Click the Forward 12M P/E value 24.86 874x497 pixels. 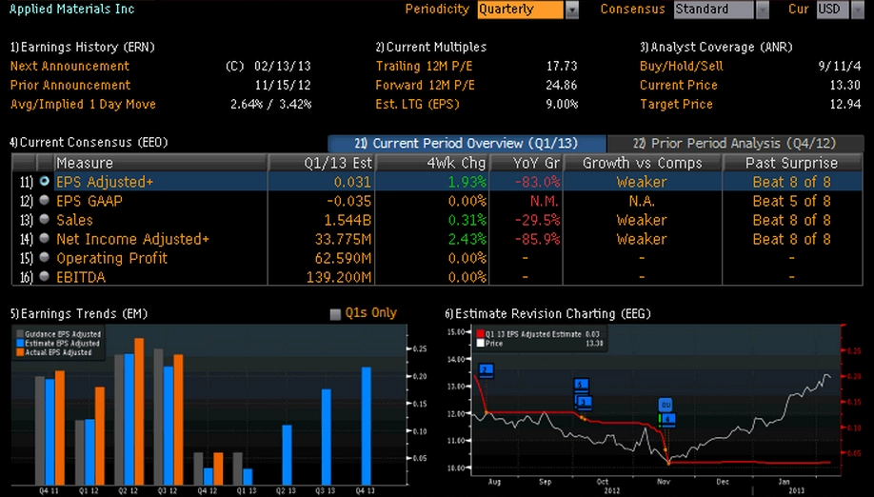coord(562,86)
